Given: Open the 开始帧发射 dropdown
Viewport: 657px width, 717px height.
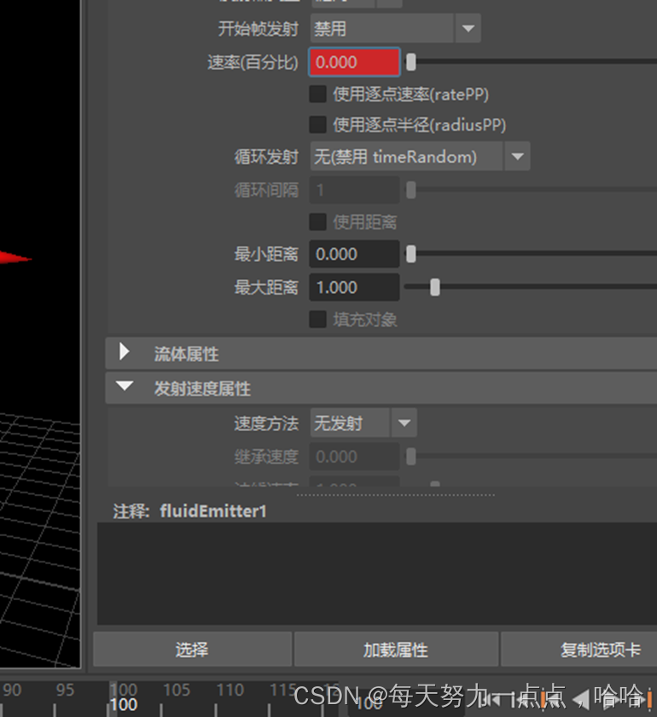Looking at the screenshot, I should pos(395,28).
